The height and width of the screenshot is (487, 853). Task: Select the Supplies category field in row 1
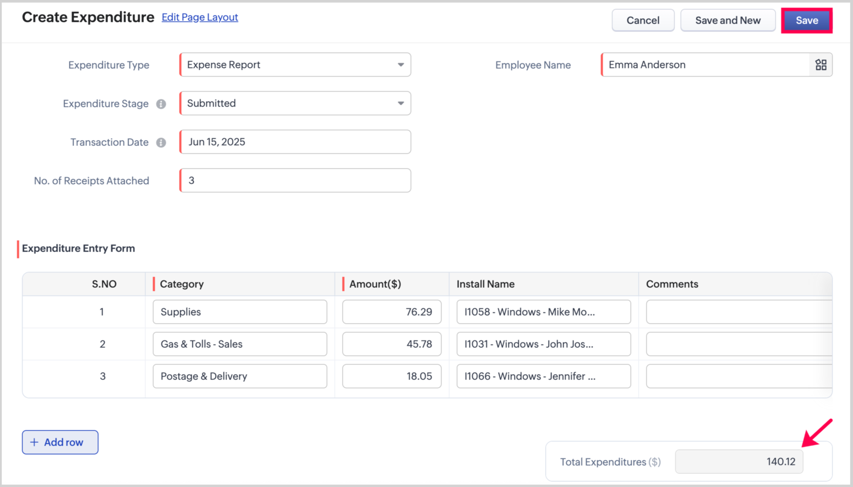(240, 312)
